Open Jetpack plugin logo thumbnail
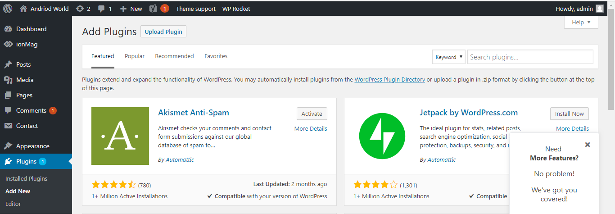The width and height of the screenshot is (615, 214). [x=382, y=136]
